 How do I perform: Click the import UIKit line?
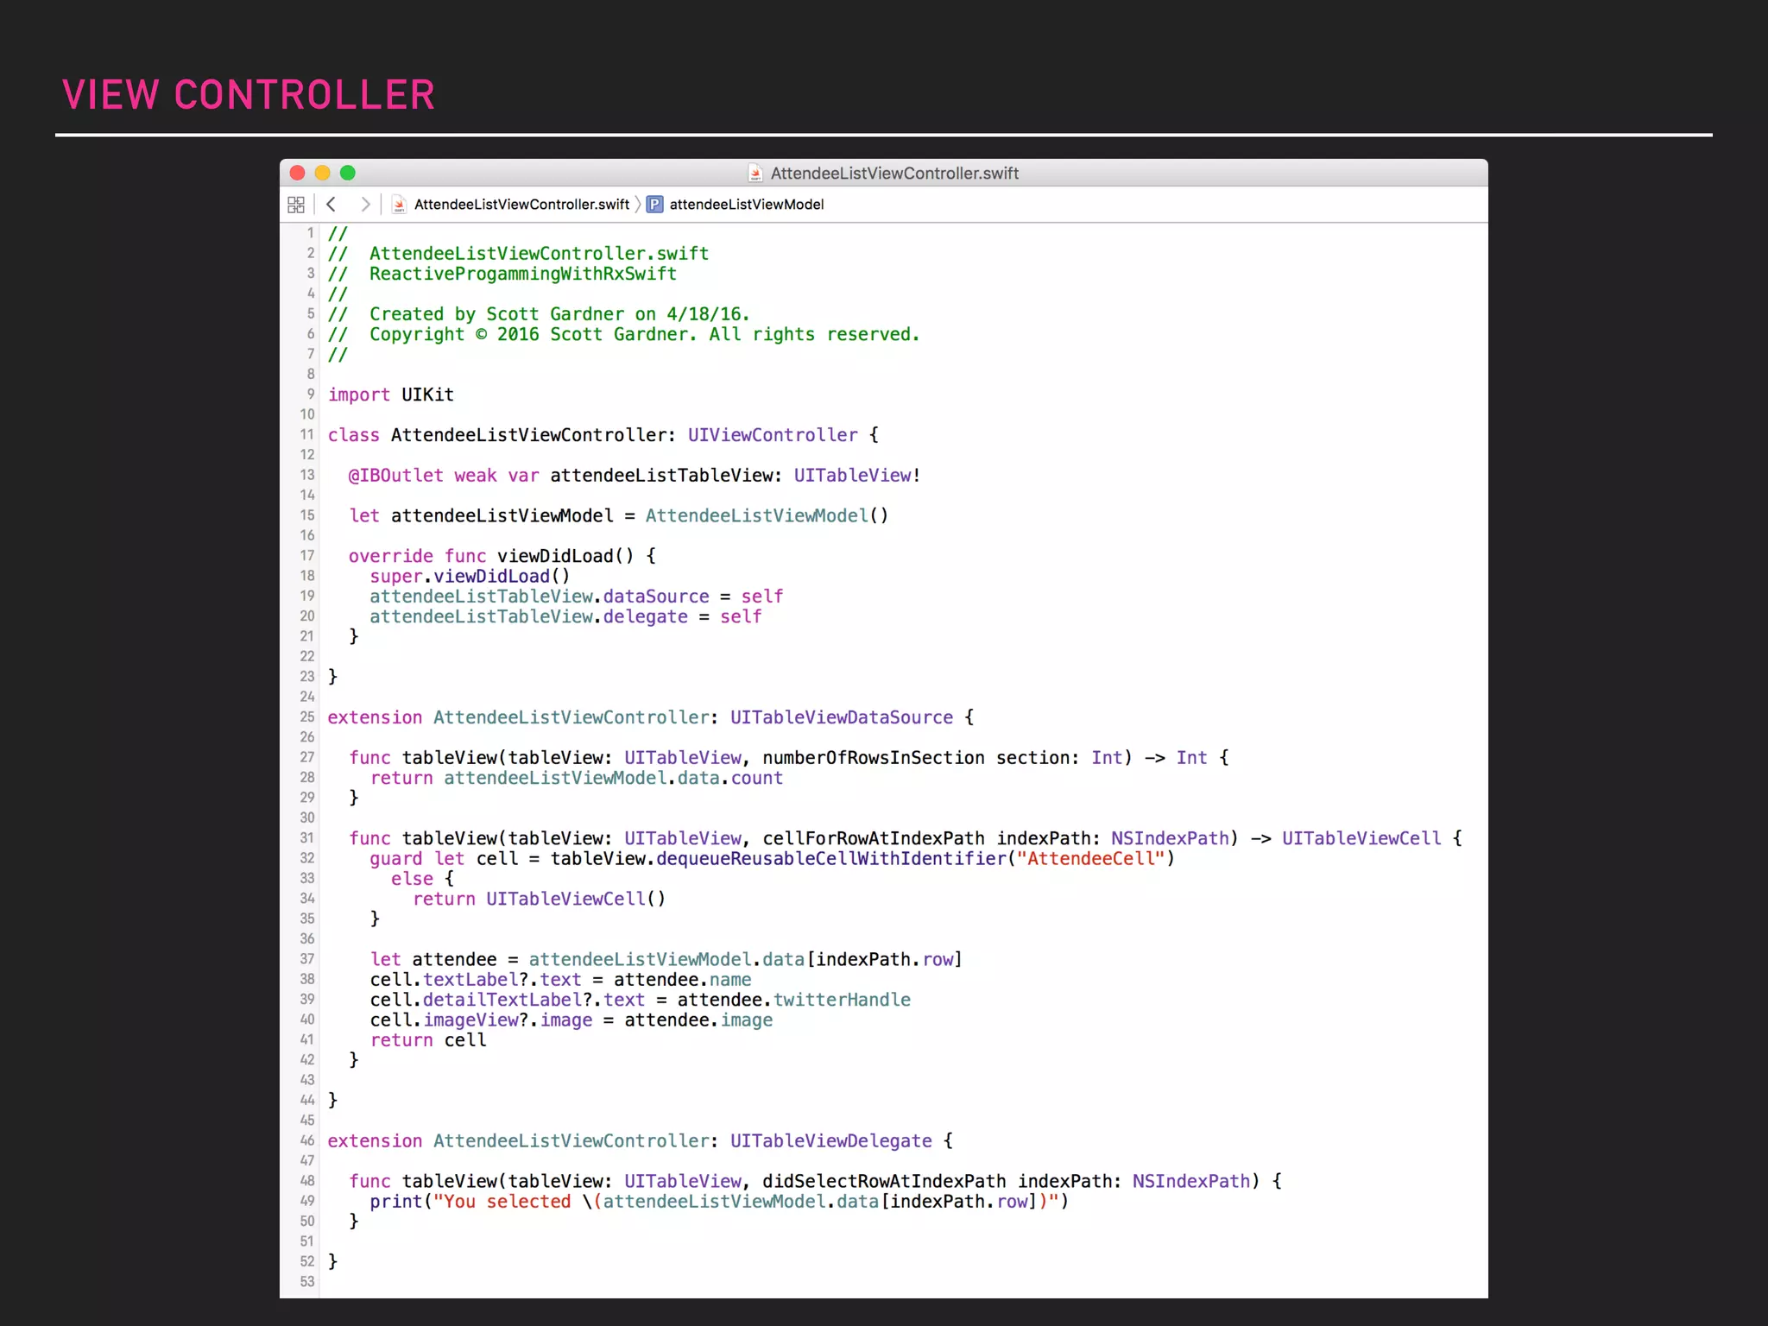[391, 395]
